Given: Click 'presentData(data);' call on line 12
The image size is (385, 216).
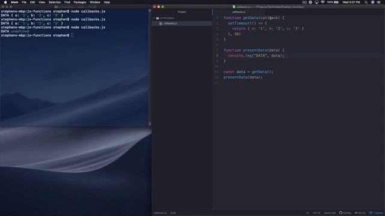Looking at the screenshot, I should [243, 77].
